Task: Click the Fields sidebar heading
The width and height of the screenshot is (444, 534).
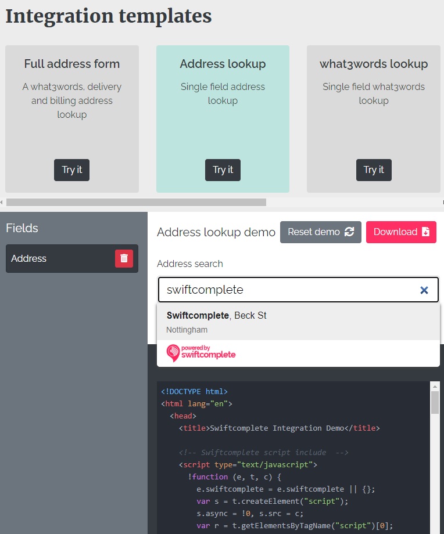Action: [x=22, y=228]
